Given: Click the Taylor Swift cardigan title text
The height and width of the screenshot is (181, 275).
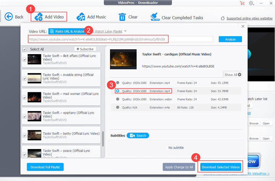Looking at the screenshot, I should [x=177, y=54].
